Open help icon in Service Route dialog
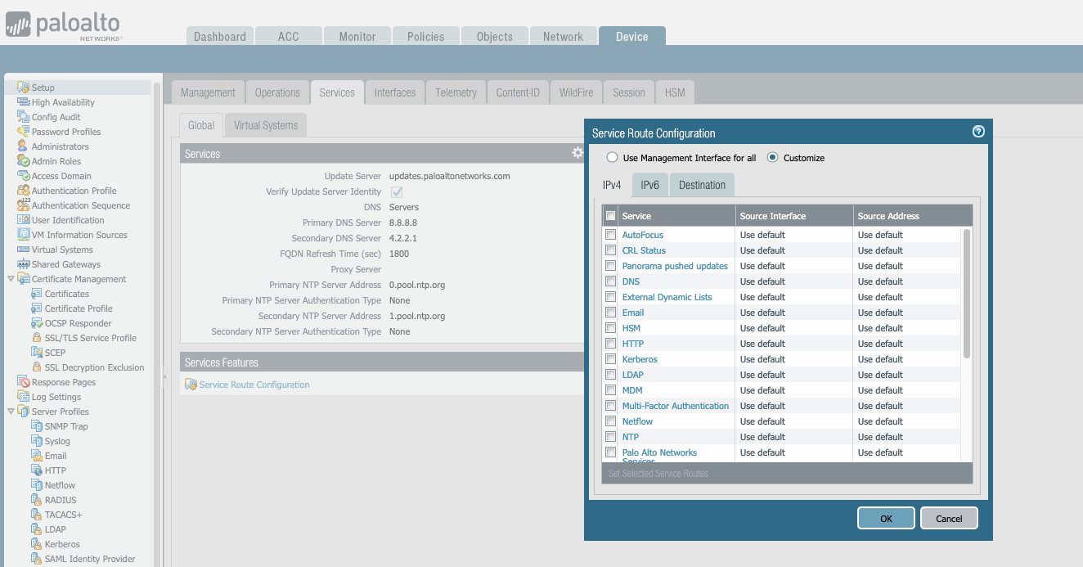This screenshot has width=1083, height=567. 977,132
